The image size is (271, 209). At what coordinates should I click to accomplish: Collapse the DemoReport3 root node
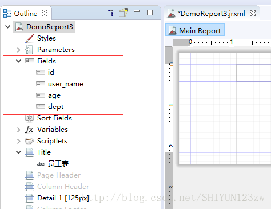coord(7,27)
